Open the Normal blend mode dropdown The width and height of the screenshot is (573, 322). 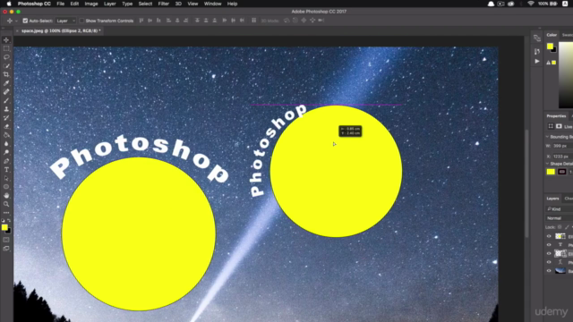pyautogui.click(x=559, y=218)
